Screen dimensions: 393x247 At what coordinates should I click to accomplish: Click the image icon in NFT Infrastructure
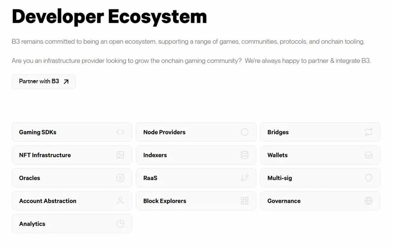coord(120,155)
